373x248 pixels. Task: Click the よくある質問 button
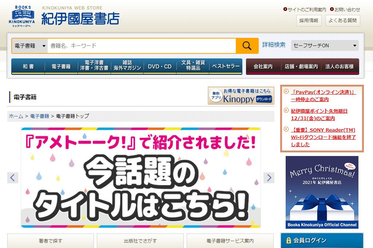pyautogui.click(x=342, y=21)
